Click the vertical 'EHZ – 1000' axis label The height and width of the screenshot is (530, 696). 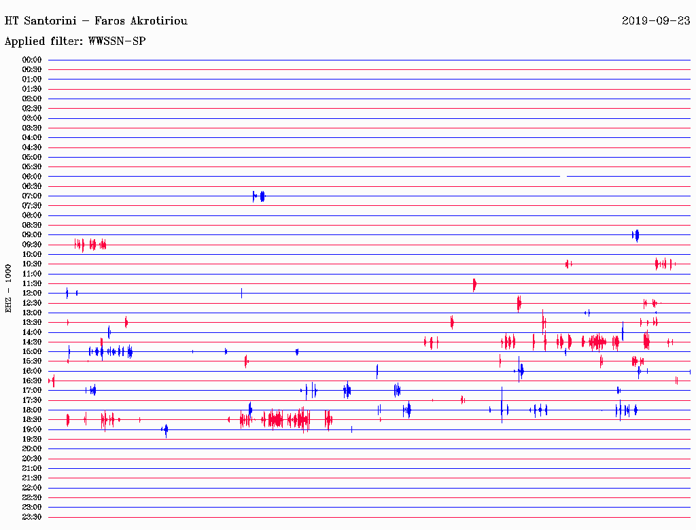click(8, 289)
